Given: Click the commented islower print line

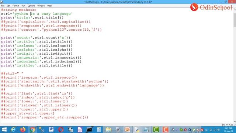Looking at the screenshot, I should [x=39, y=105].
